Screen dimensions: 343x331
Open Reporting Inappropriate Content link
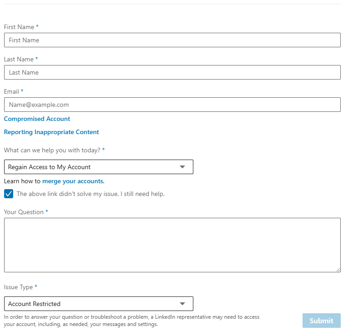[x=51, y=132]
